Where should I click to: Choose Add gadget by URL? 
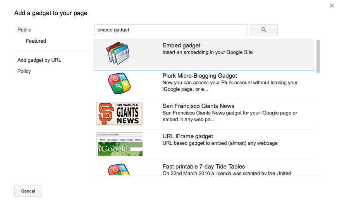coord(39,60)
